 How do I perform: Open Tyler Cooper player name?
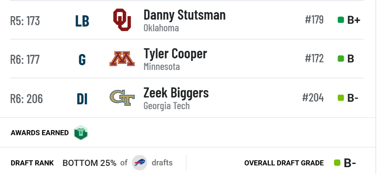click(175, 54)
